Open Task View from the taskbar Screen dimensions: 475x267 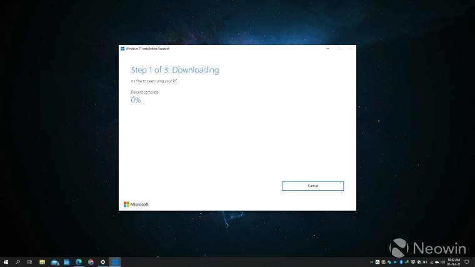[x=29, y=262]
